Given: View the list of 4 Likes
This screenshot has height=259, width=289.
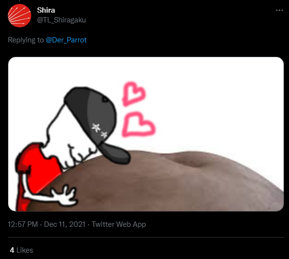Looking at the screenshot, I should 21,250.
